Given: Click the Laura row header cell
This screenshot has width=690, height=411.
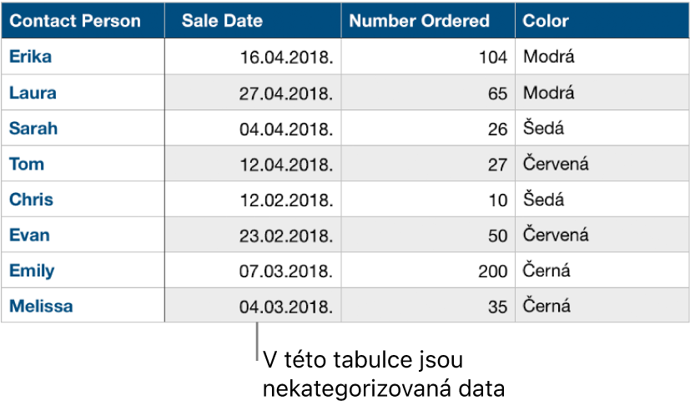Looking at the screenshot, I should pos(83,93).
